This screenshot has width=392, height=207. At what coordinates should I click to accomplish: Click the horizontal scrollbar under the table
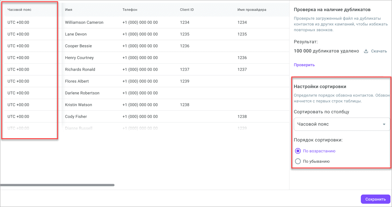57,185
